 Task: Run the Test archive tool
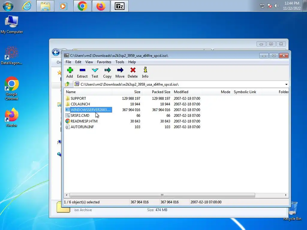[x=95, y=70]
